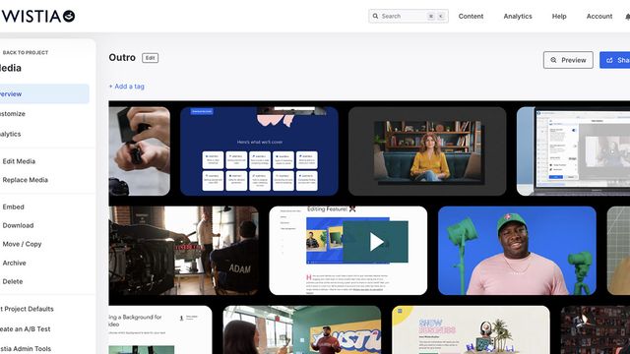The width and height of the screenshot is (630, 354).
Task: Click the Wistia logo
Action: pyautogui.click(x=37, y=16)
